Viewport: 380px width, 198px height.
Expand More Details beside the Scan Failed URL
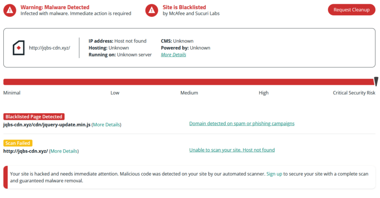64,151
